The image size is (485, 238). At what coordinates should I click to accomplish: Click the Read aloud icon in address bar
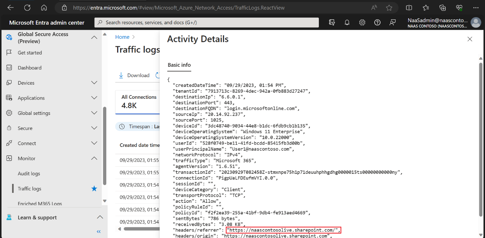374,7
